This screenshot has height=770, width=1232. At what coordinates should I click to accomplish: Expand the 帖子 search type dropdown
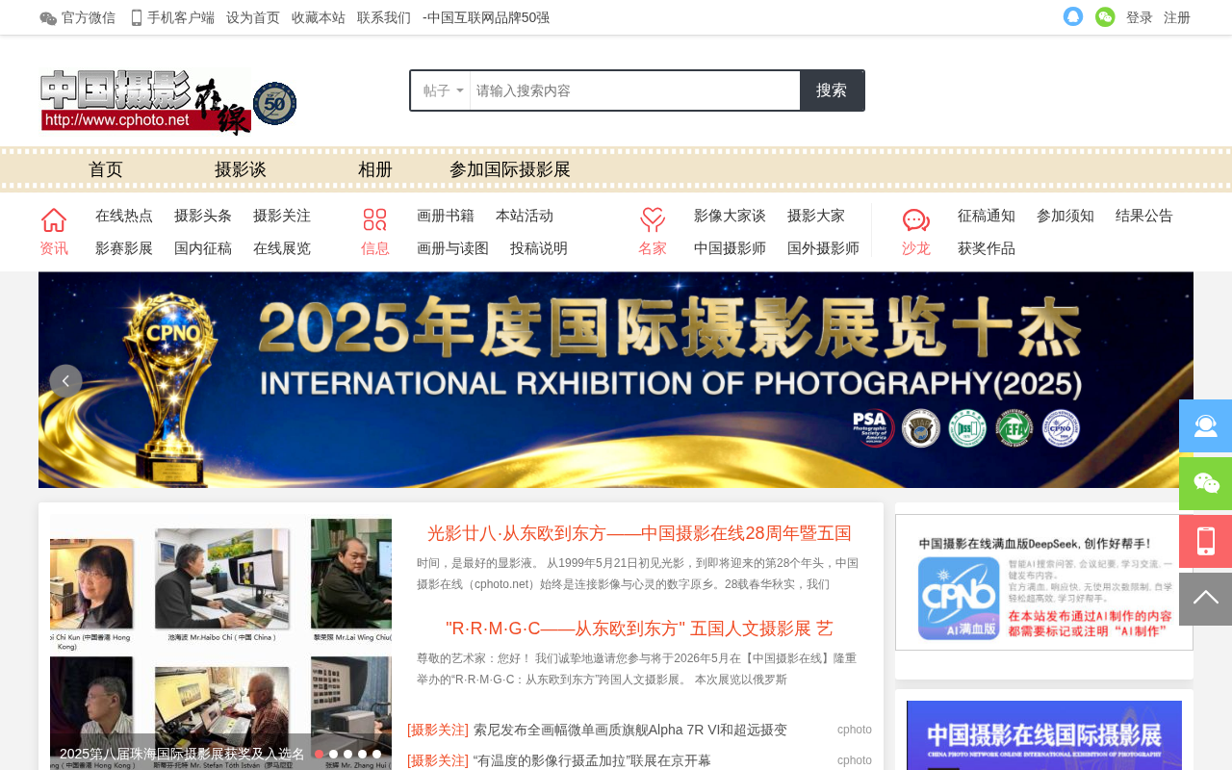[x=442, y=90]
